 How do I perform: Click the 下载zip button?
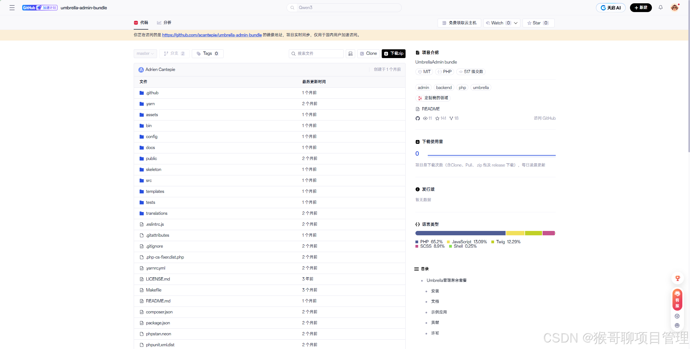[x=394, y=54]
